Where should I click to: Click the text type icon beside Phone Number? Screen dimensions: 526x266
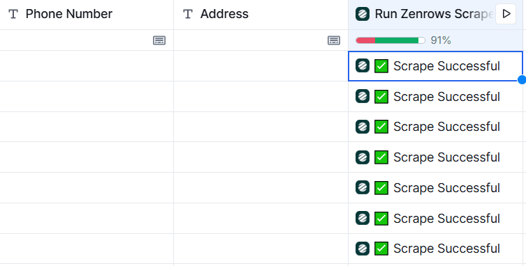(x=13, y=14)
